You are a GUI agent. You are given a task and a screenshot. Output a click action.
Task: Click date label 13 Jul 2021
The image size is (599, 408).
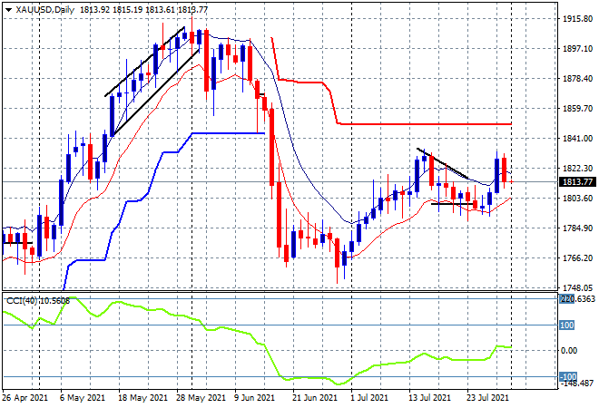coord(430,398)
